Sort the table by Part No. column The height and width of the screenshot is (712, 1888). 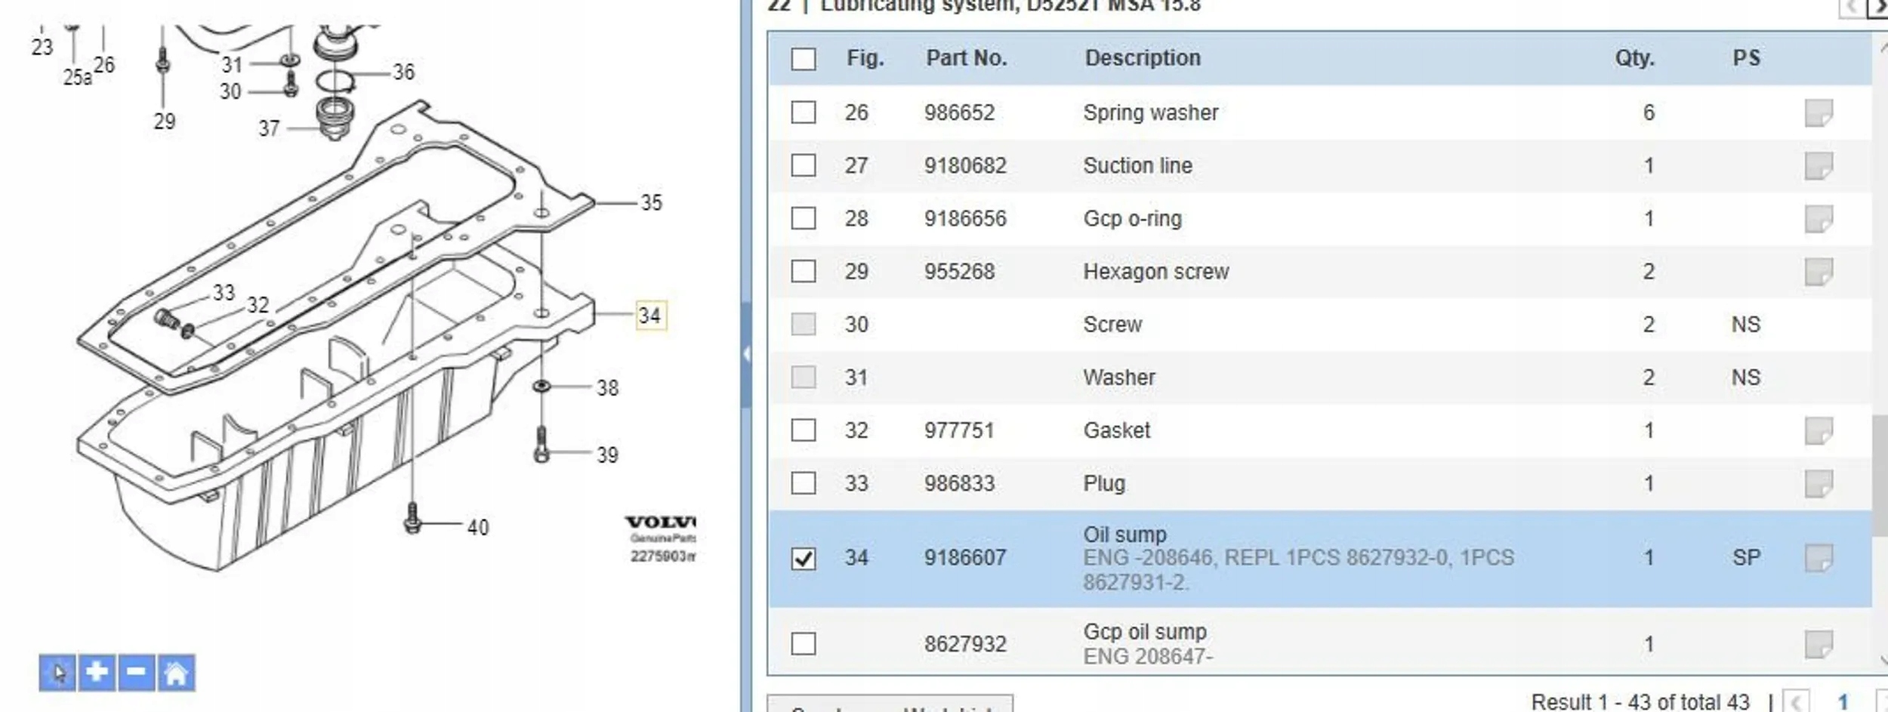(x=967, y=58)
